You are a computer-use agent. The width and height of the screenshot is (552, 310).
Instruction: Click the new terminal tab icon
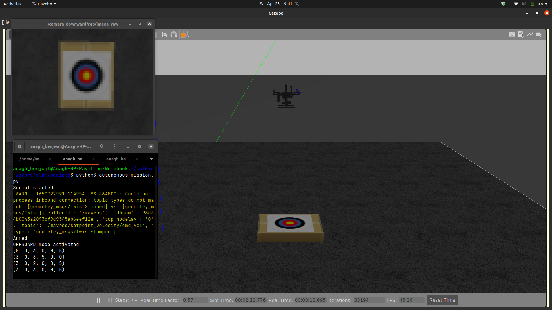point(20,146)
